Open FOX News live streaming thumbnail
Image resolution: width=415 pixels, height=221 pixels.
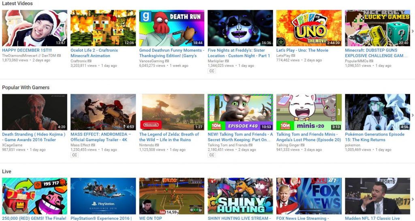(x=309, y=196)
